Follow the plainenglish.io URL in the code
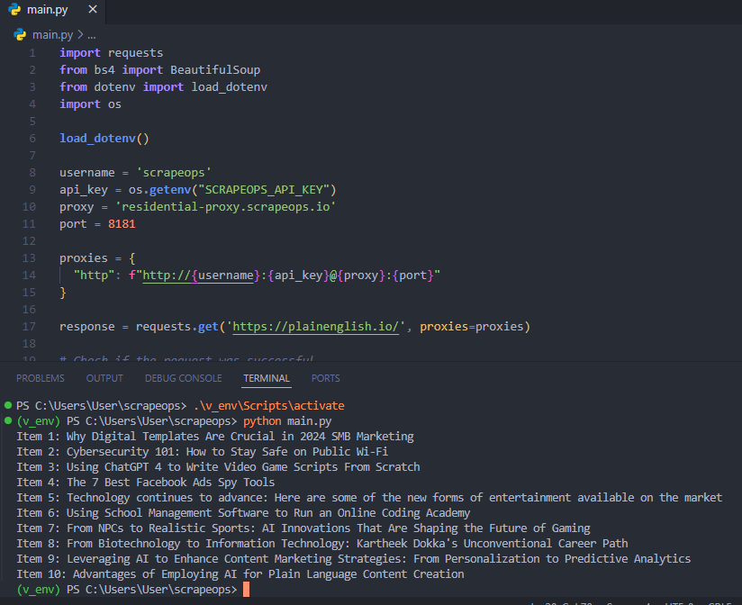Screen dimensions: 742x605 pyautogui.click(x=315, y=327)
